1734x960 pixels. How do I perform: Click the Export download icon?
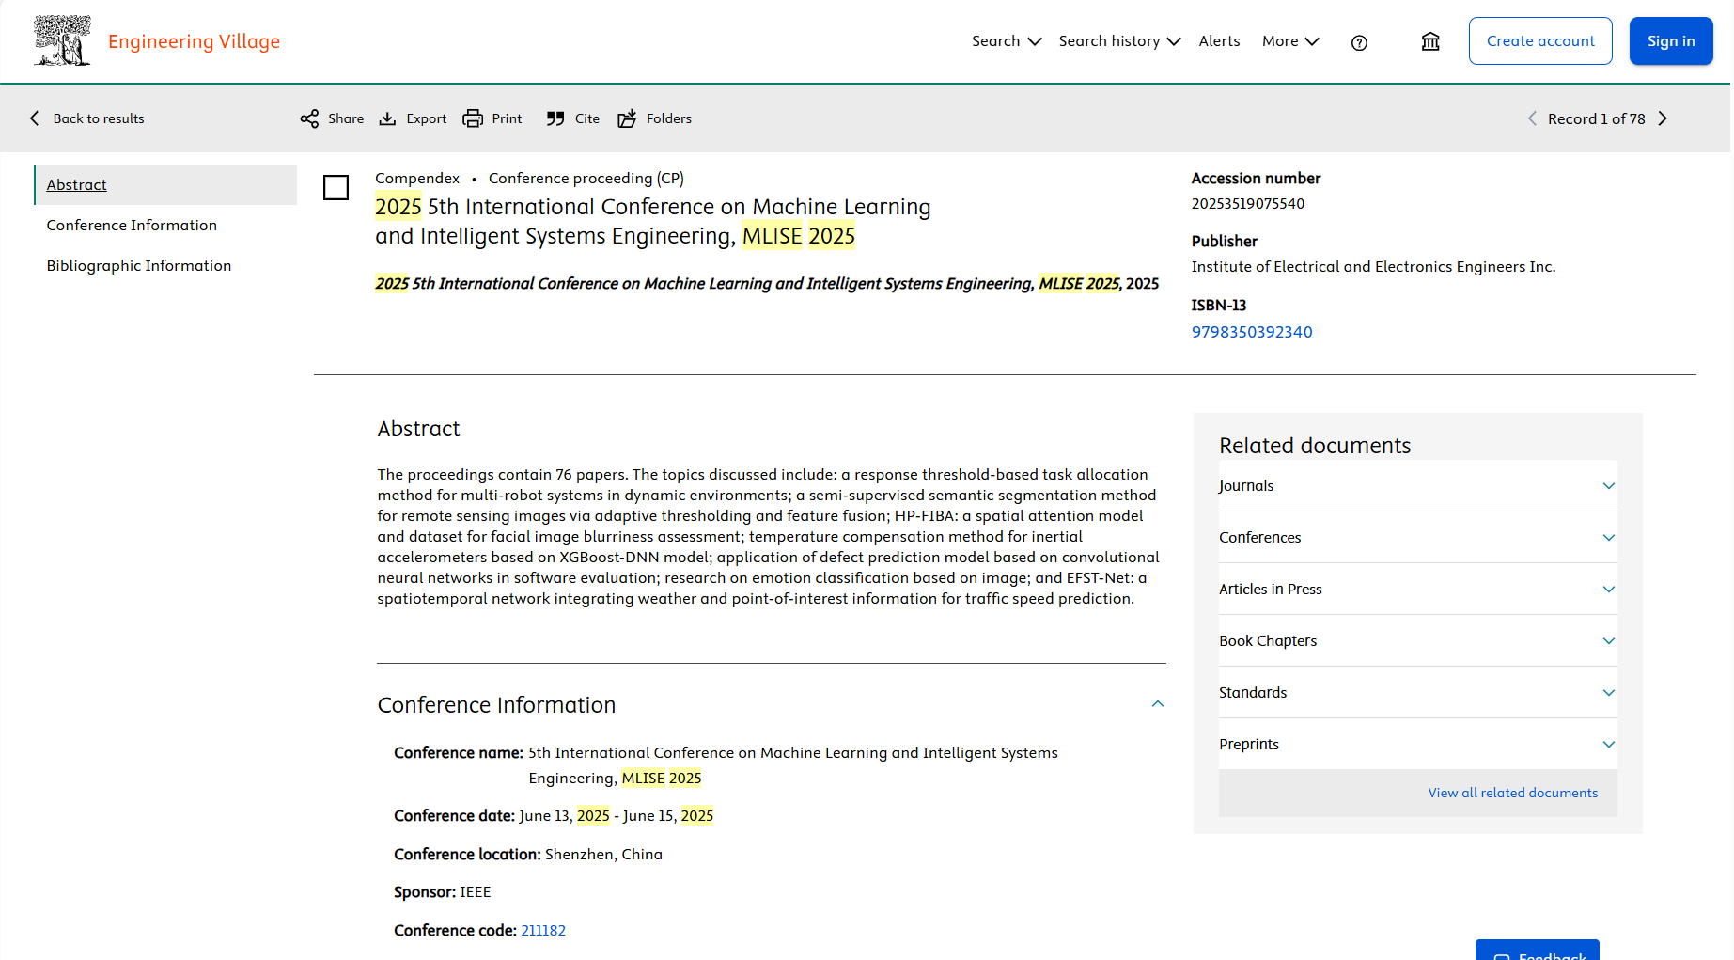tap(387, 118)
